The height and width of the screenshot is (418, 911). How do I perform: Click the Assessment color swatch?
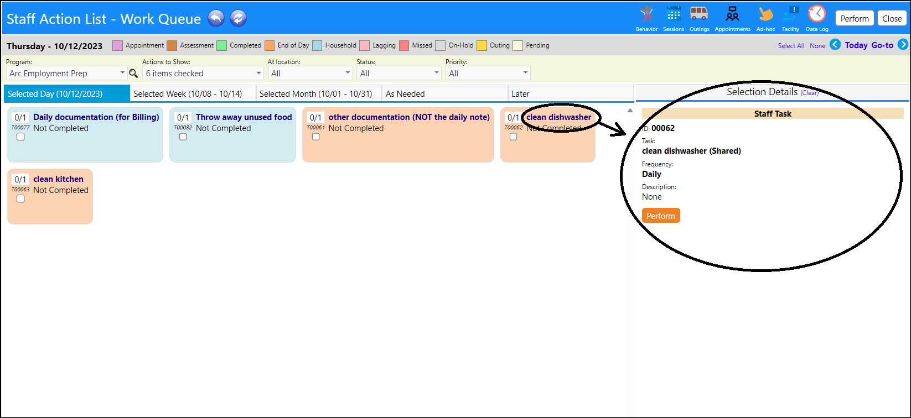coord(172,45)
